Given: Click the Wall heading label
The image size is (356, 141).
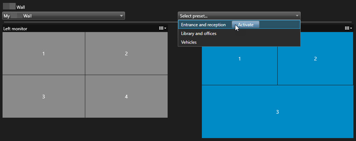Looking at the screenshot, I should tap(21, 7).
